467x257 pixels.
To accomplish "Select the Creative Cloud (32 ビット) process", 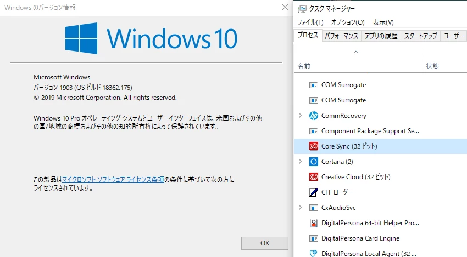I will pyautogui.click(x=355, y=177).
